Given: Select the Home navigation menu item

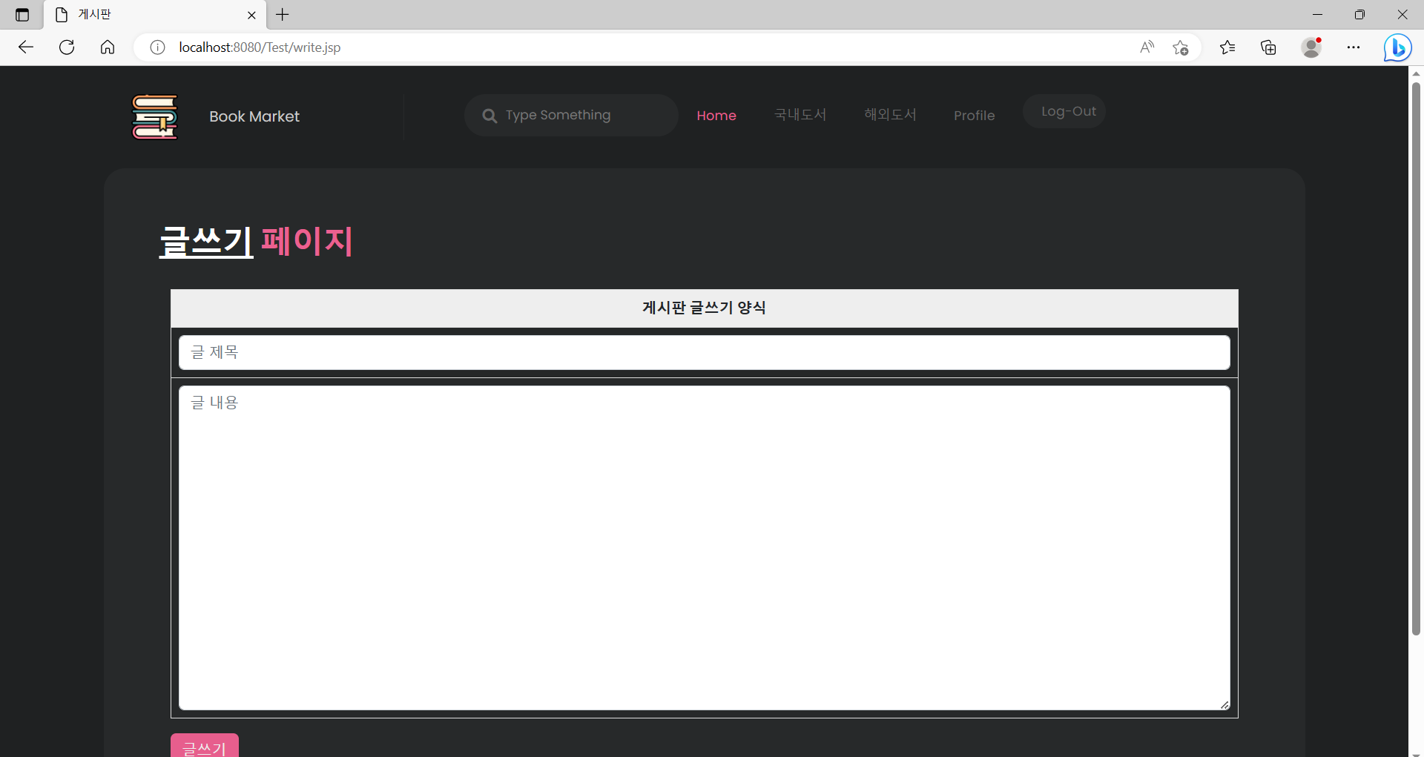Looking at the screenshot, I should tap(716, 116).
